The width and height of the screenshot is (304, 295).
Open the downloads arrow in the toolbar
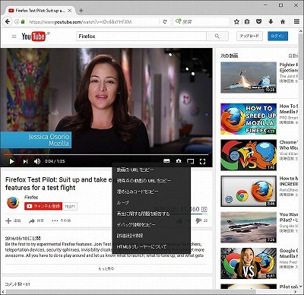point(271,22)
